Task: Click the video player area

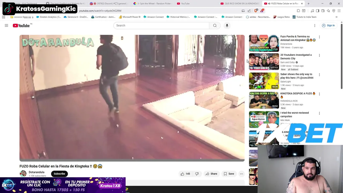Action: pyautogui.click(x=132, y=98)
